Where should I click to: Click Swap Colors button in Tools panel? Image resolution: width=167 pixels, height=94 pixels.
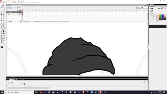point(4,36)
